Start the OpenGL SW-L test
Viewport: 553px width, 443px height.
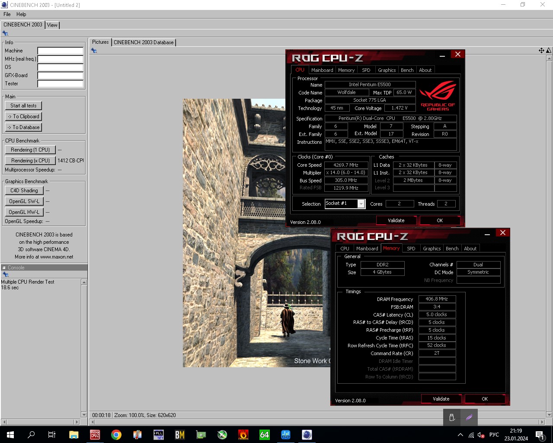[24, 201]
